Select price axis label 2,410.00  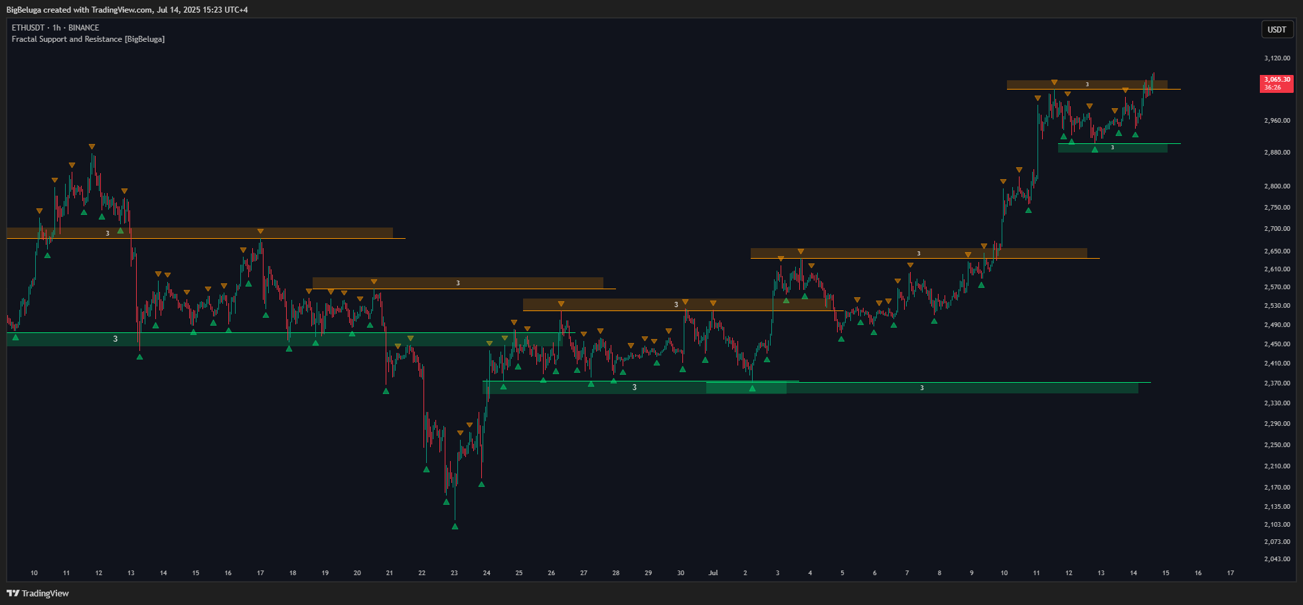click(1277, 364)
